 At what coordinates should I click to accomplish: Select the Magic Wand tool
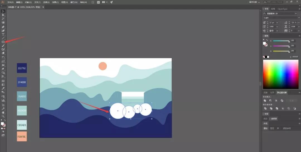tap(3, 19)
